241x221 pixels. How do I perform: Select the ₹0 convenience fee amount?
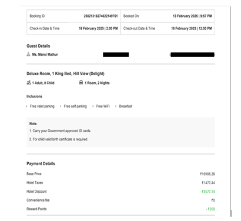[x=213, y=200]
